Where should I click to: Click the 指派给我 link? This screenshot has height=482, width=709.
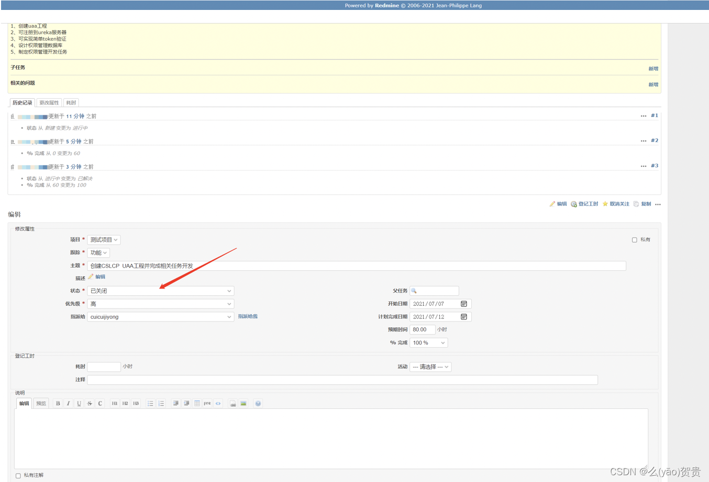point(248,317)
